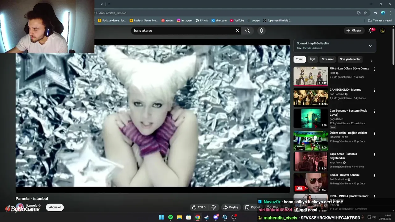Show more filter chips with right arrow

pyautogui.click(x=371, y=60)
